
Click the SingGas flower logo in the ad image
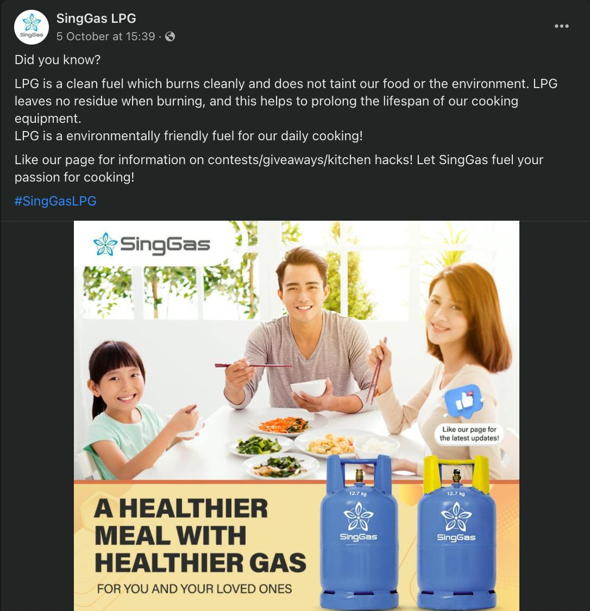click(105, 245)
